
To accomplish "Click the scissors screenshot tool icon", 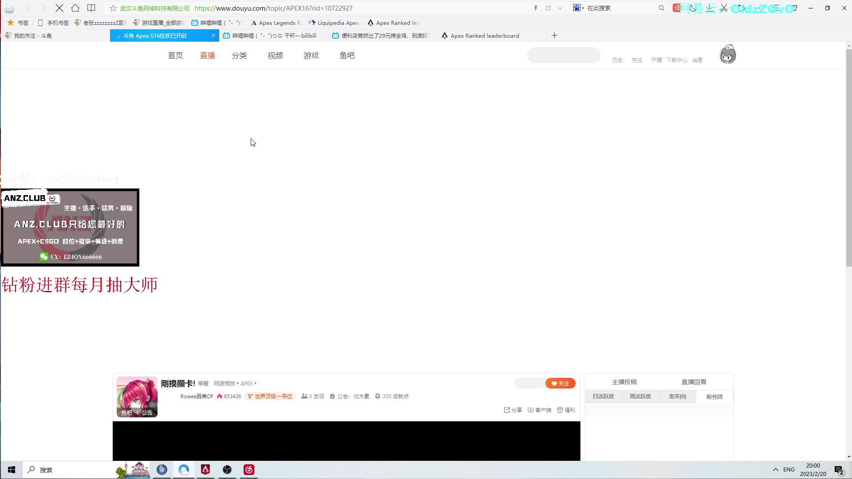I will click(x=724, y=8).
